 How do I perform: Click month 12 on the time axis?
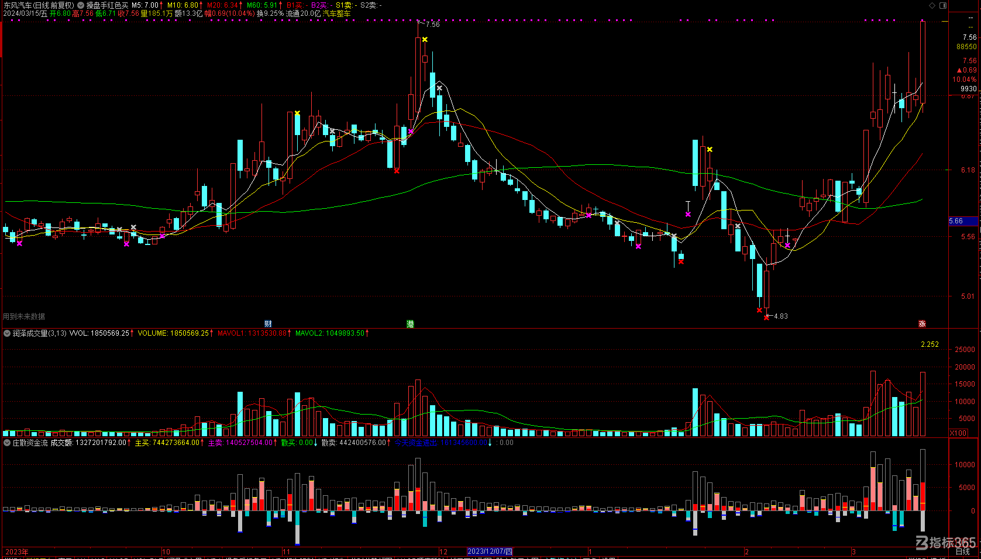443,551
